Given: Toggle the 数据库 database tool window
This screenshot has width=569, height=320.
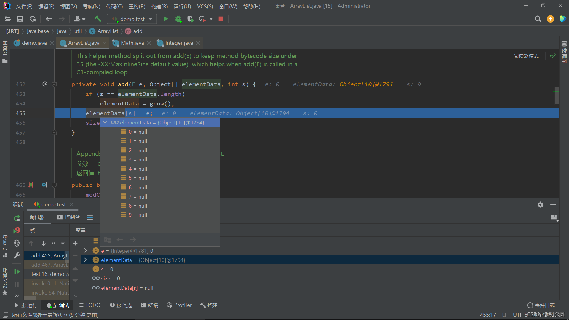Looking at the screenshot, I should [564, 52].
